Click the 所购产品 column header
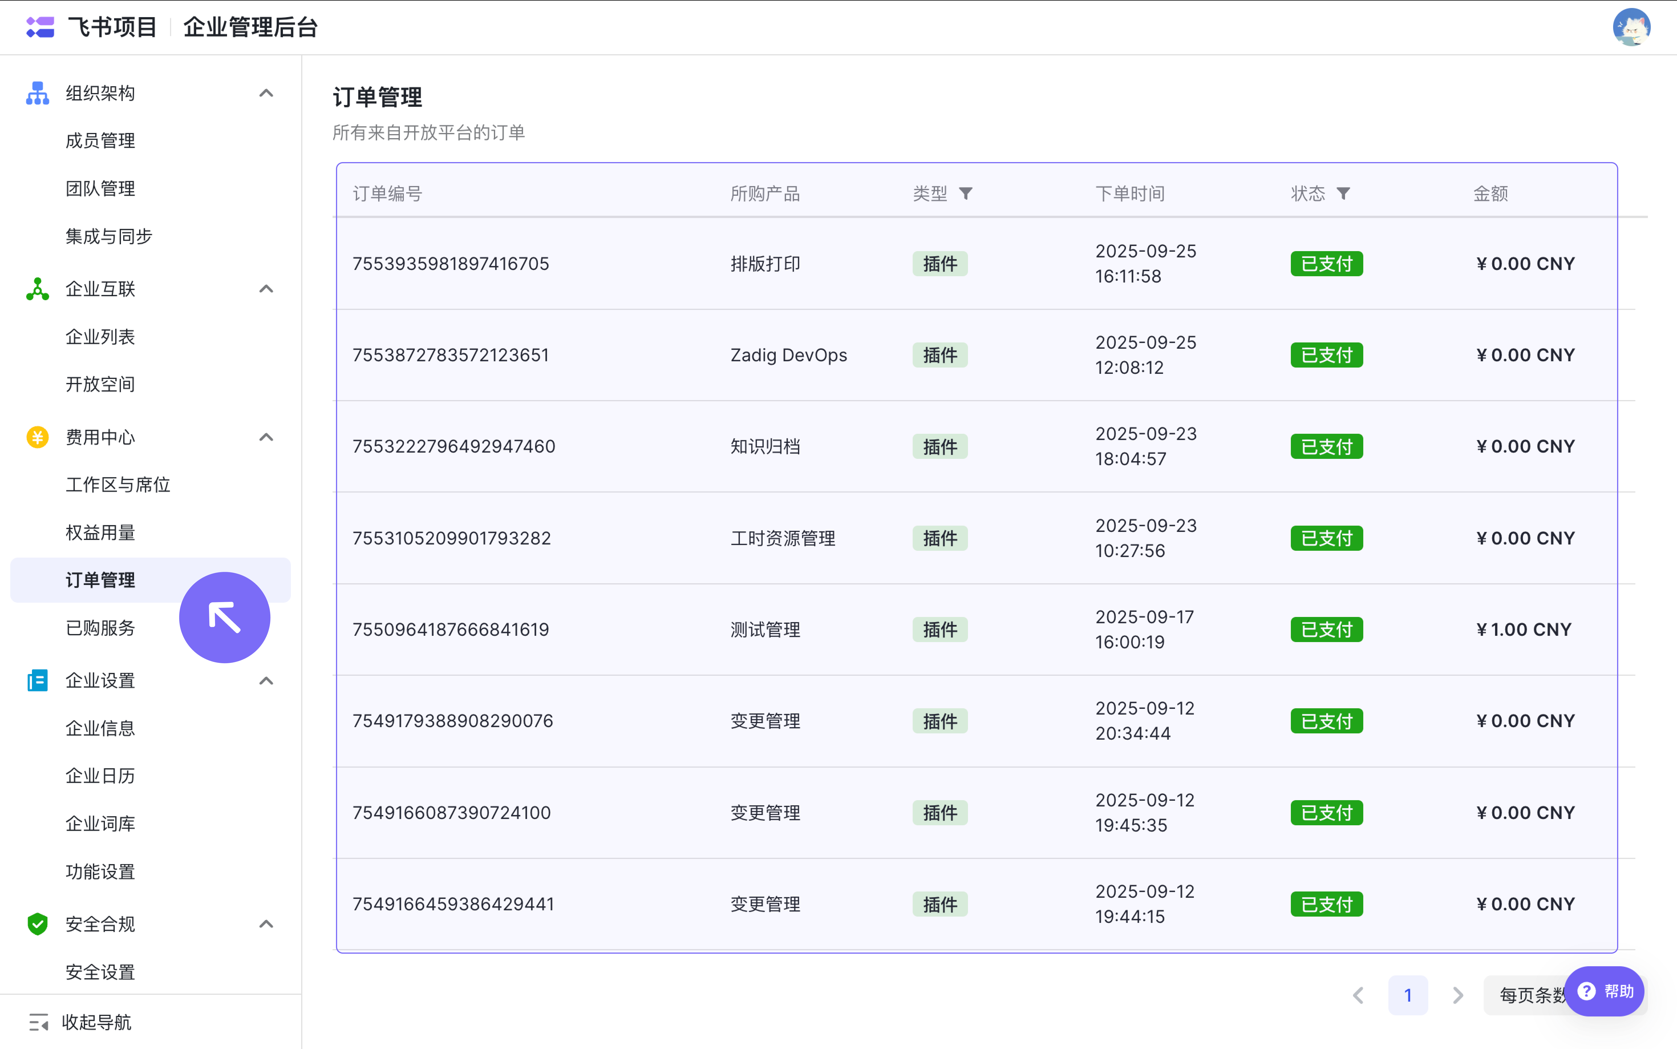Image resolution: width=1677 pixels, height=1049 pixels. tap(765, 193)
